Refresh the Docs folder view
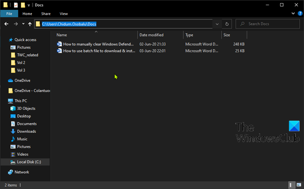 click(227, 24)
